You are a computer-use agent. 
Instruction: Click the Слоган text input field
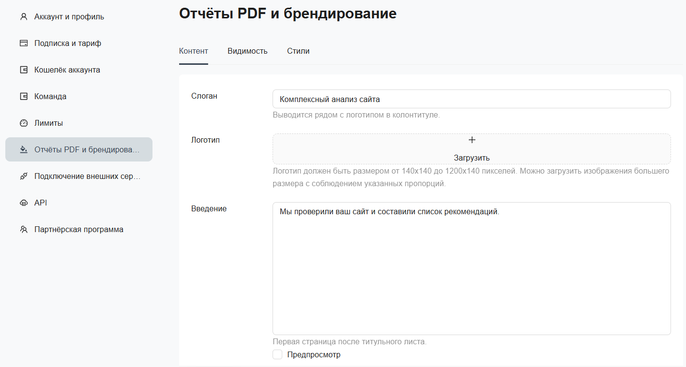[x=472, y=99]
